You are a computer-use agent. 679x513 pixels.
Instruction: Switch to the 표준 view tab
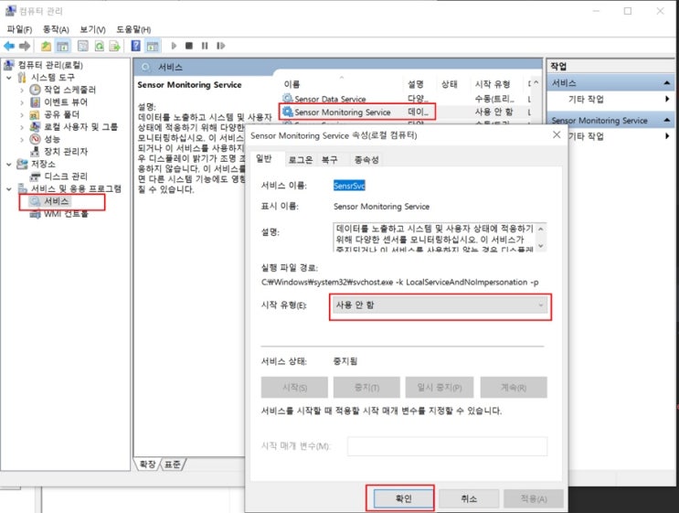click(173, 465)
